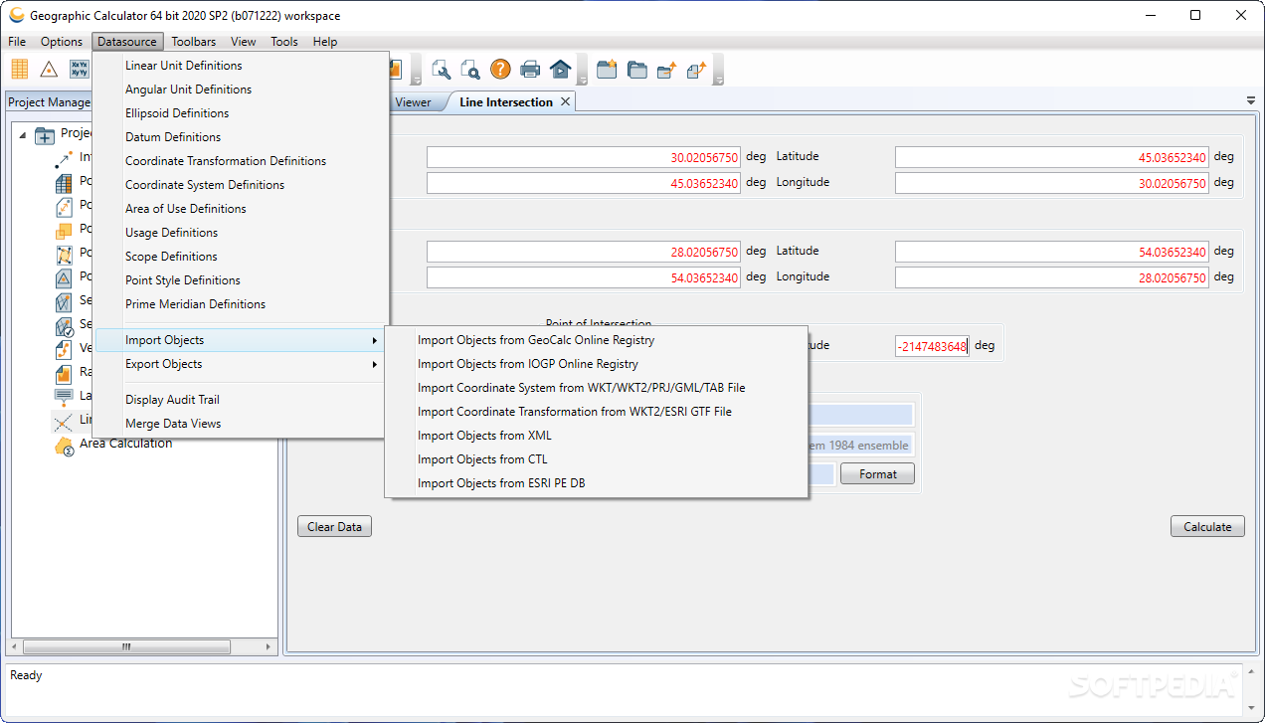Open toolbar overflow arrow at toolbar end
The image size is (1265, 723).
[x=718, y=70]
